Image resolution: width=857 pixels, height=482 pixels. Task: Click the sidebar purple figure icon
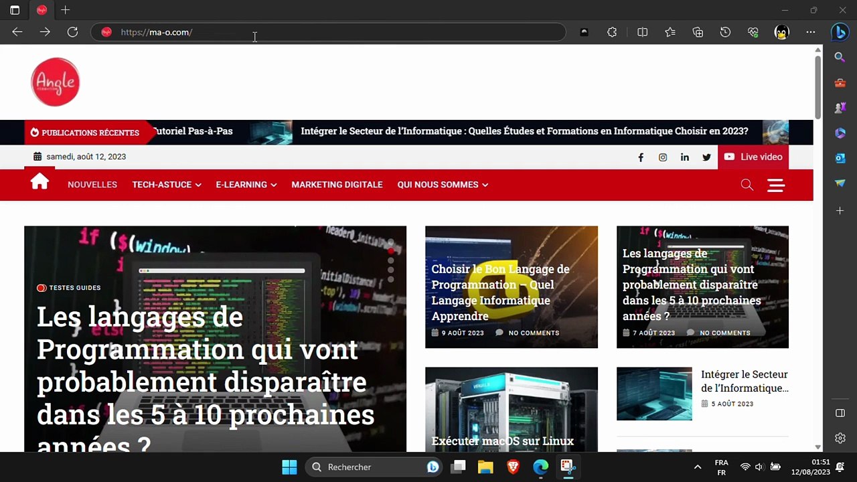[x=840, y=108]
